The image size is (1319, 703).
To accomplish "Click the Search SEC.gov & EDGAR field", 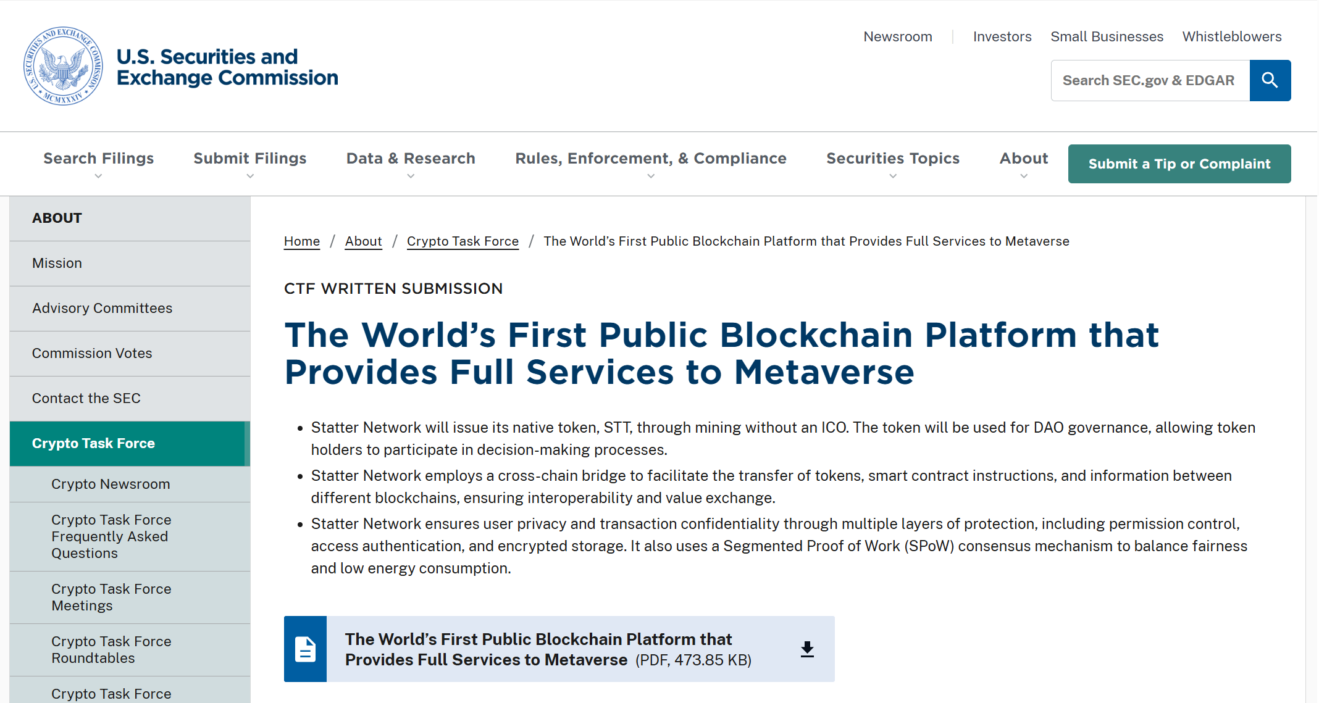I will tap(1150, 80).
